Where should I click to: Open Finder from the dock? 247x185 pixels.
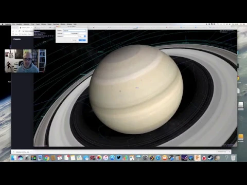[x=14, y=158]
